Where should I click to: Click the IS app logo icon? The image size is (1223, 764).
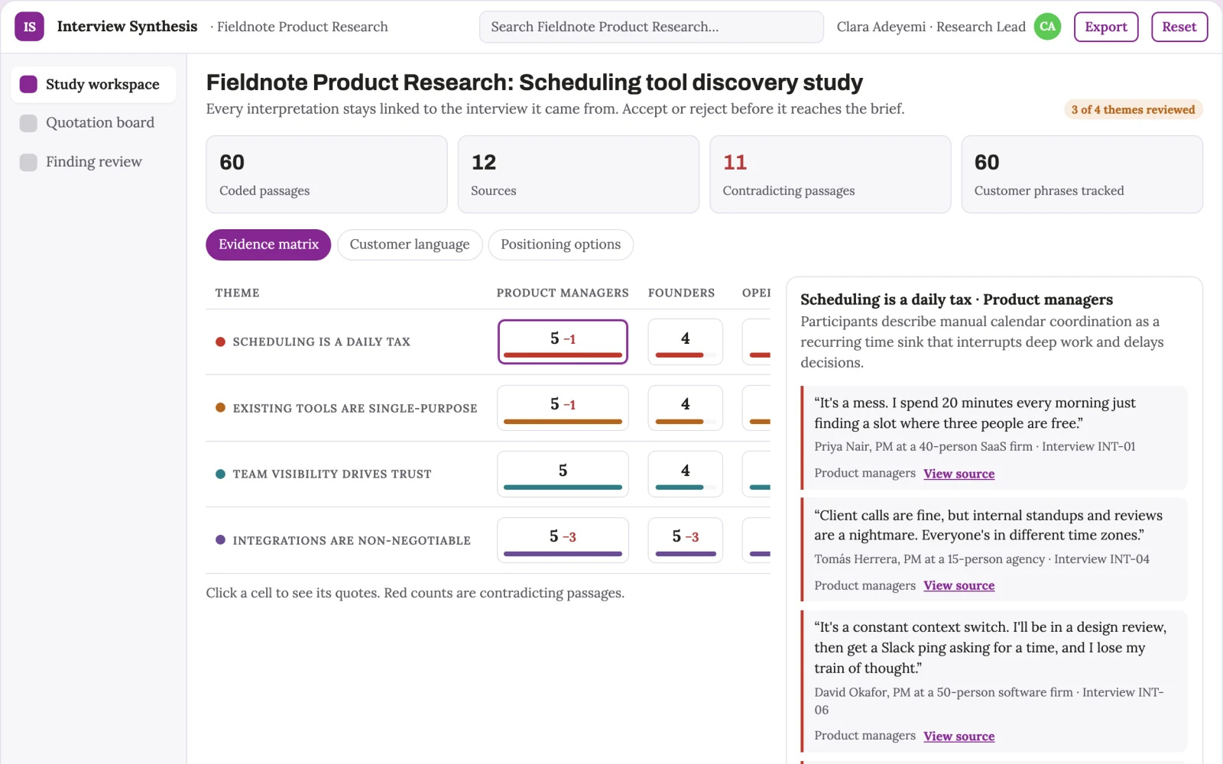[x=29, y=27]
